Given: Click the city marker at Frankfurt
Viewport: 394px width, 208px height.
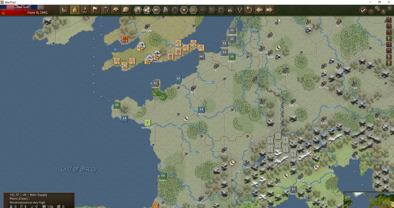Looking at the screenshot, I should pyautogui.click(x=286, y=70).
